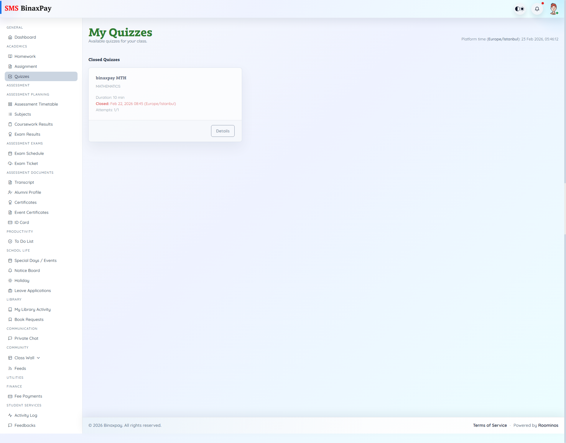Click the Feeds RSS icon

[10, 368]
